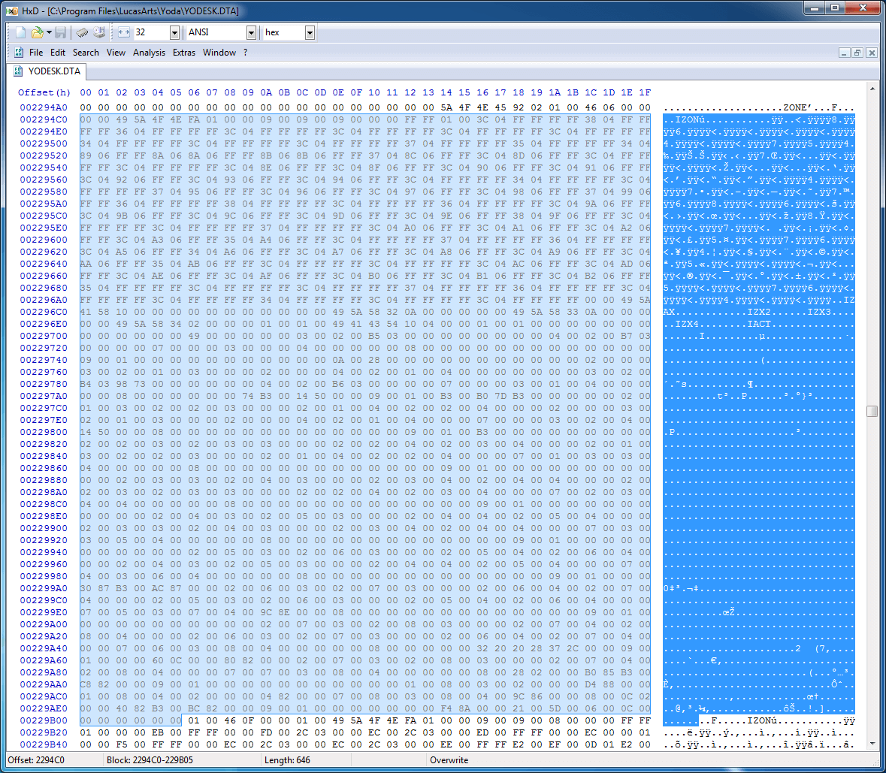Click the document icon left of File menu
The width and height of the screenshot is (886, 773).
click(x=19, y=53)
